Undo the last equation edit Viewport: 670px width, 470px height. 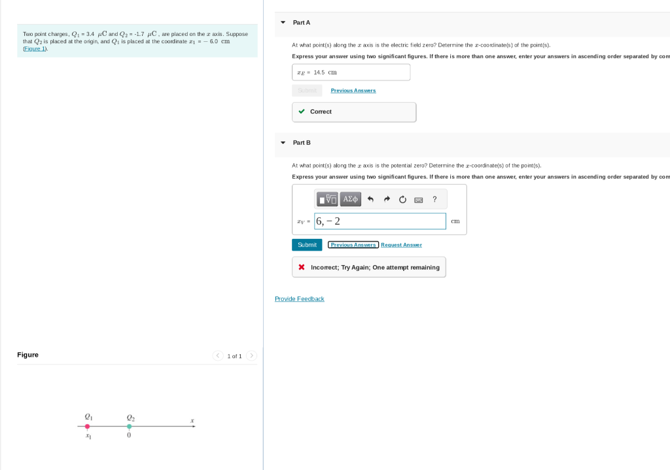coord(371,199)
